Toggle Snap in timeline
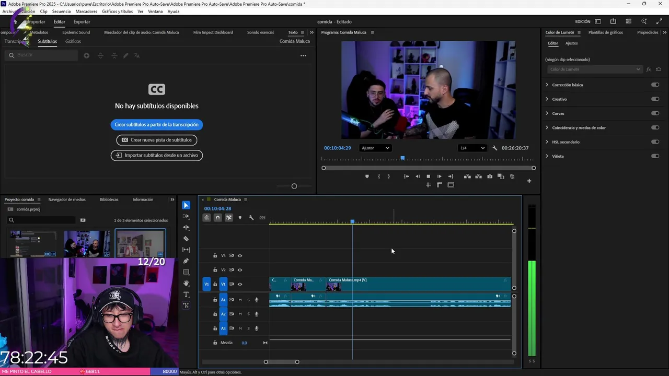Viewport: 669px width, 376px height. point(218,218)
